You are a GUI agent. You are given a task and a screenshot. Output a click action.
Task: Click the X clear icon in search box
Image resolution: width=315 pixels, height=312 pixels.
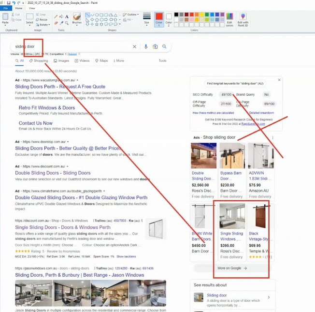coord(134,46)
